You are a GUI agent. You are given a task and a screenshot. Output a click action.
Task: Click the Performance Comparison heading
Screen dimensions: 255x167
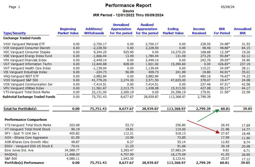[26, 119]
